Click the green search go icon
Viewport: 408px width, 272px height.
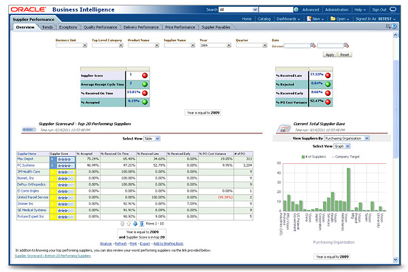click(x=296, y=10)
